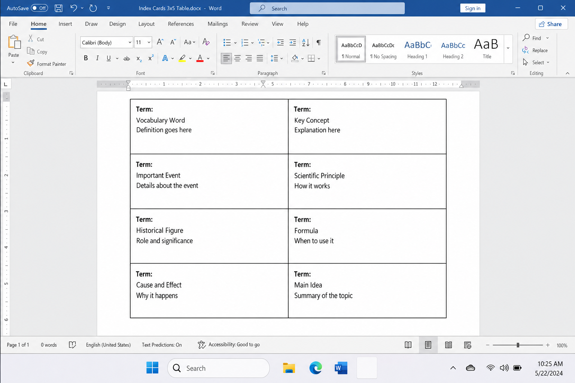Clear all formatting from selection
The width and height of the screenshot is (575, 383).
pos(206,42)
